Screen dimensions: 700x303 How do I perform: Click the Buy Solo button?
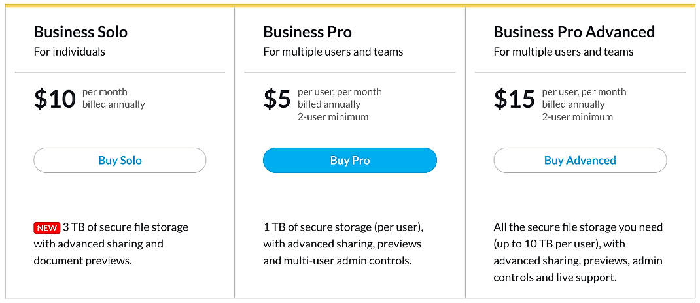coord(120,161)
